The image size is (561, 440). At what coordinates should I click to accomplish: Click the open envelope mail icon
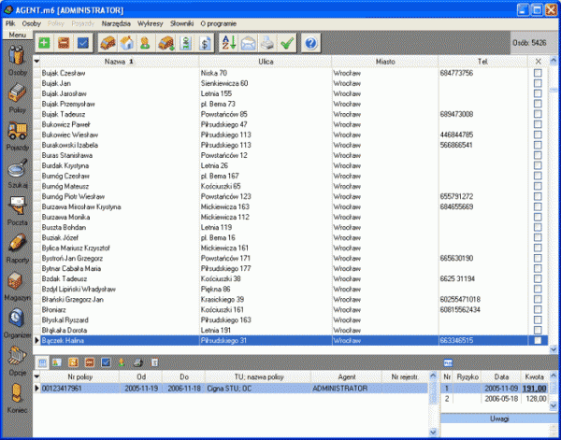tap(249, 43)
